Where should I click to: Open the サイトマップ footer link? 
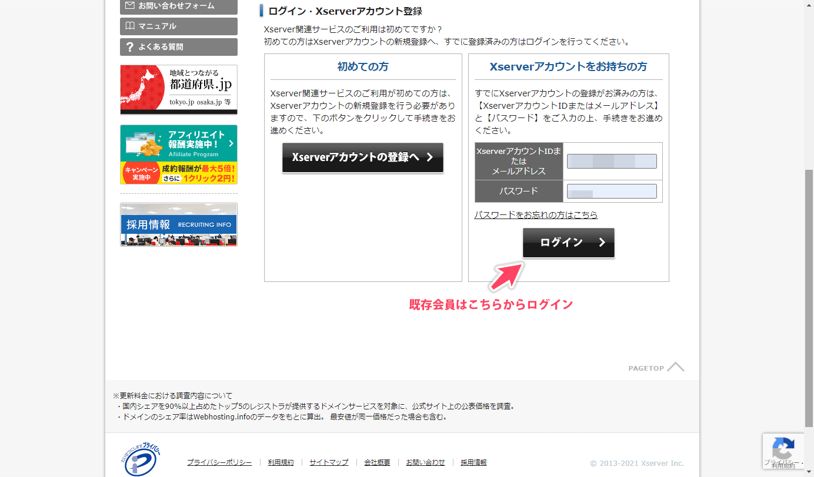click(329, 462)
